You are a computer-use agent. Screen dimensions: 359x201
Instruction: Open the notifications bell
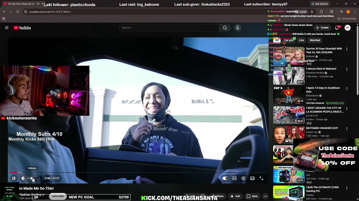pyautogui.click(x=337, y=28)
